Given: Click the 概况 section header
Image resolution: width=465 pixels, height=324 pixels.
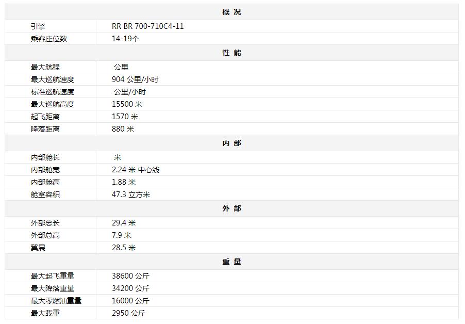Looking at the screenshot, I should [x=231, y=12].
